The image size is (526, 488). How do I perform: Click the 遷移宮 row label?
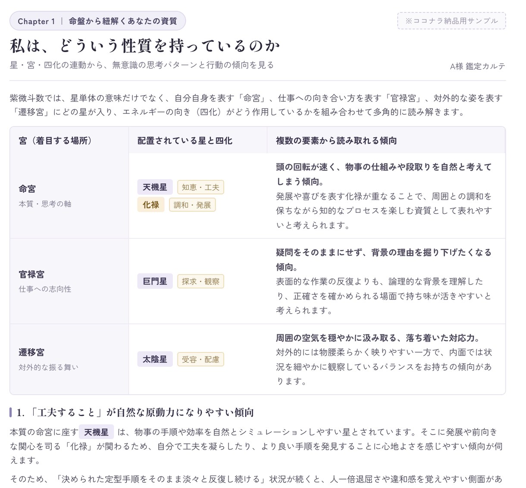[x=31, y=352]
